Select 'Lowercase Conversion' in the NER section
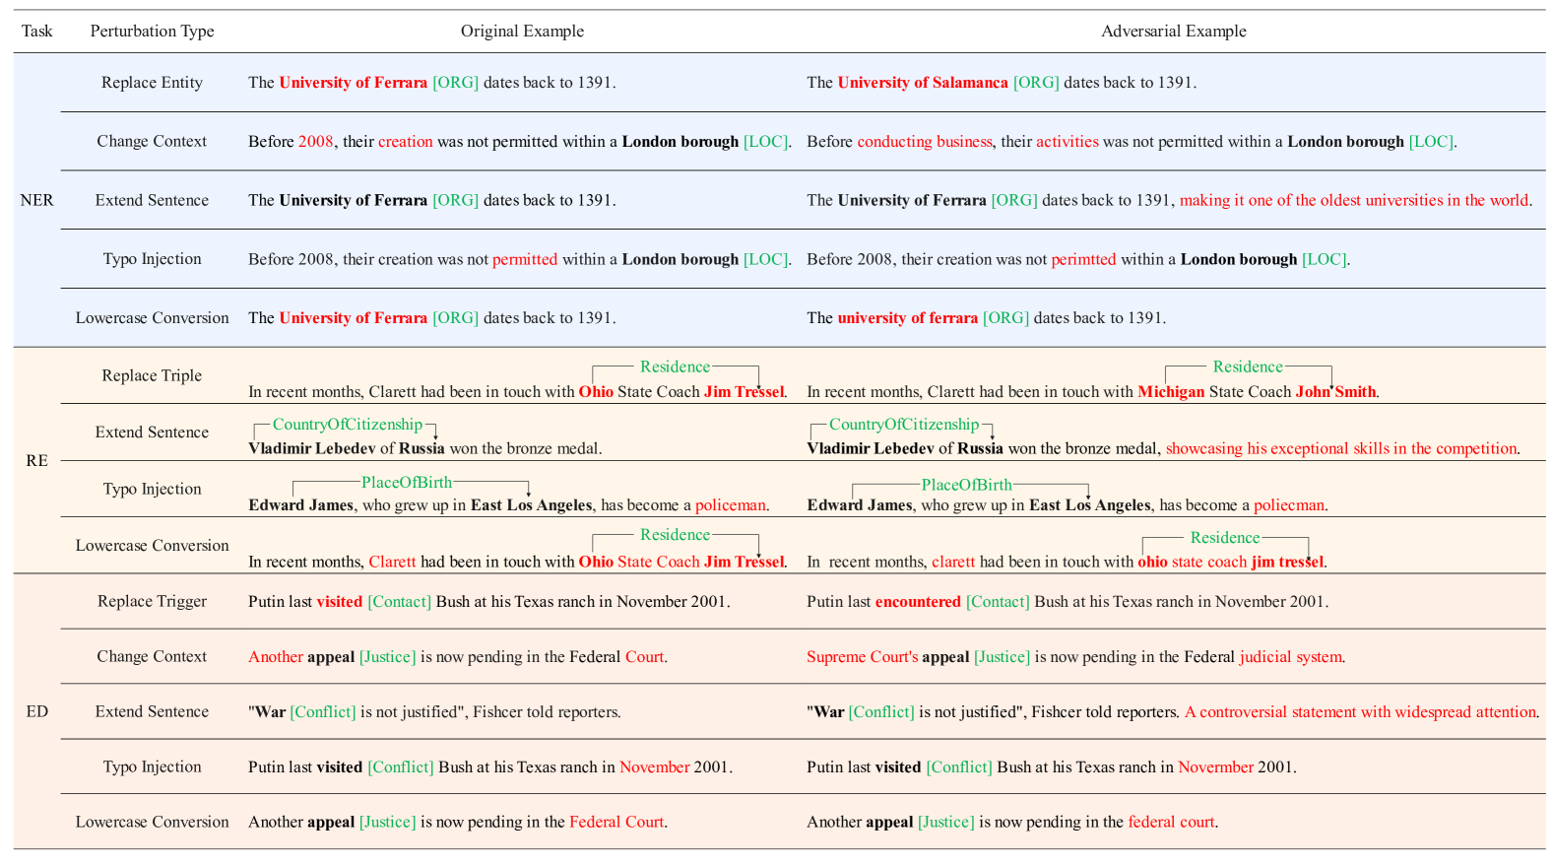Viewport: 1554px width, 865px height. point(152,318)
